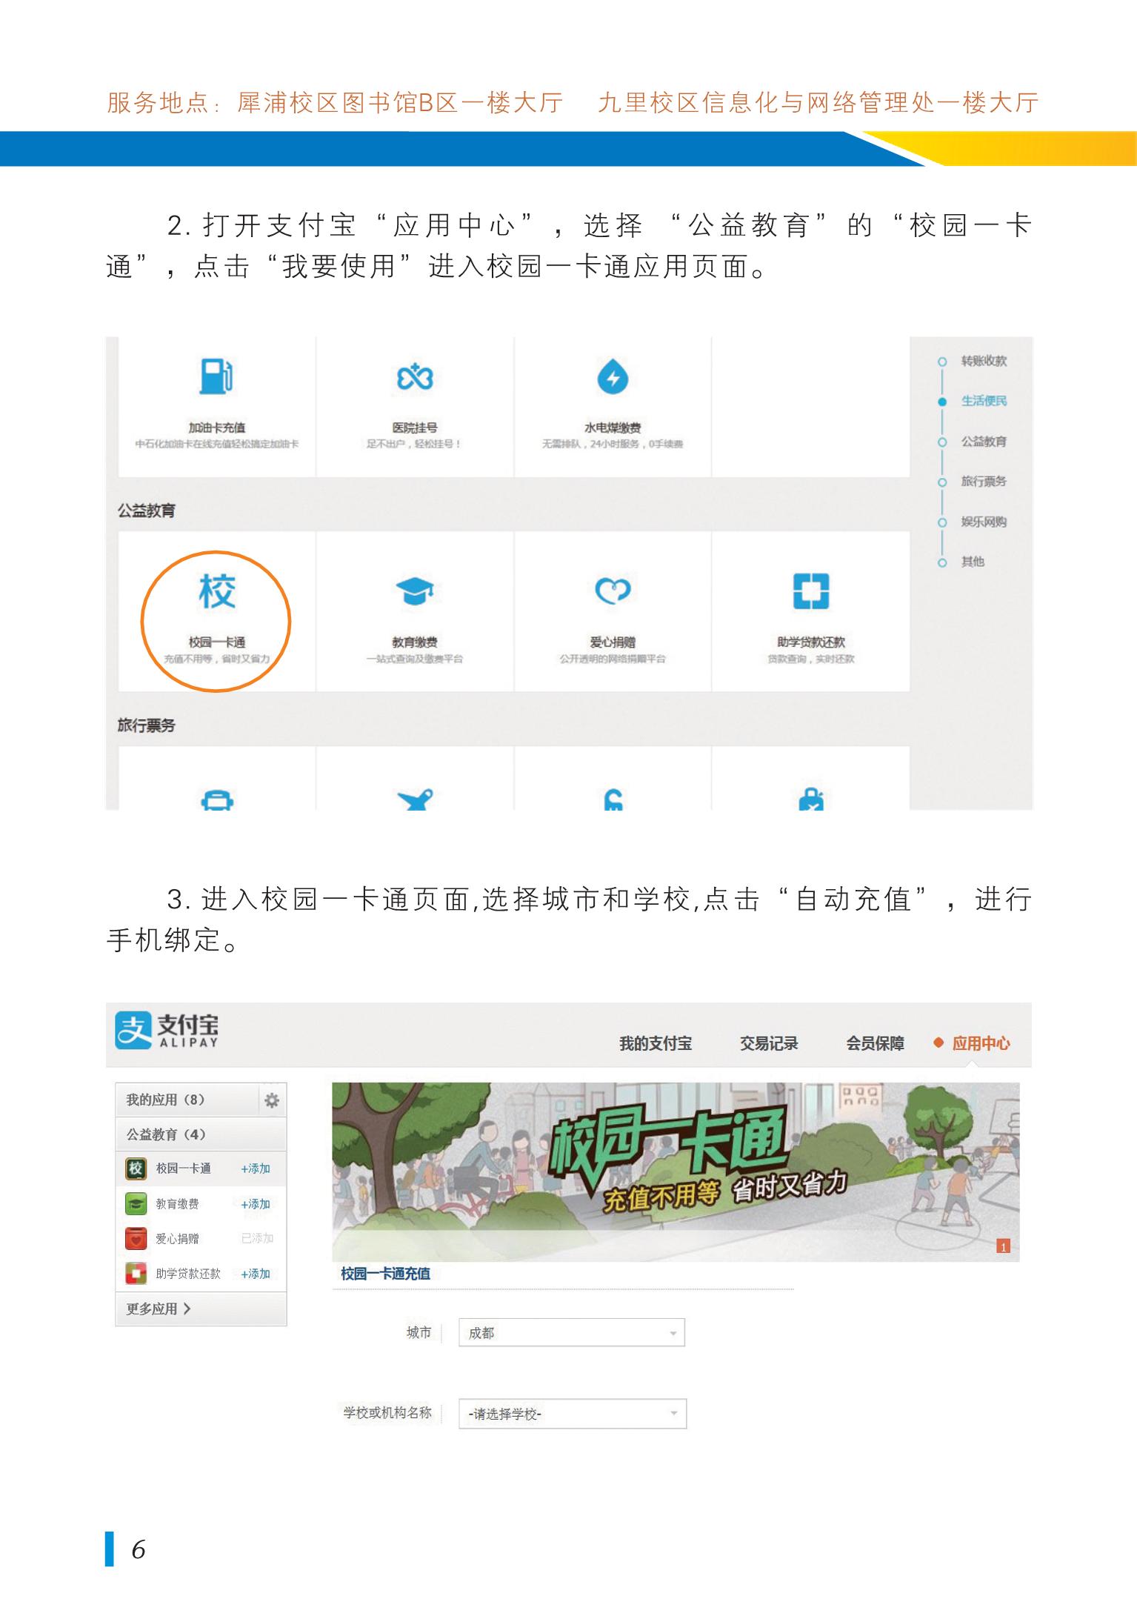
Task: Add 助学贷款还款 via its +添加 link
Action: [x=255, y=1274]
